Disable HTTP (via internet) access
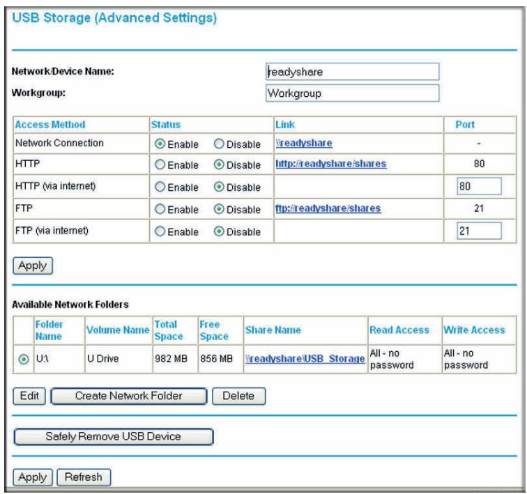The height and width of the screenshot is (494, 527). point(219,187)
